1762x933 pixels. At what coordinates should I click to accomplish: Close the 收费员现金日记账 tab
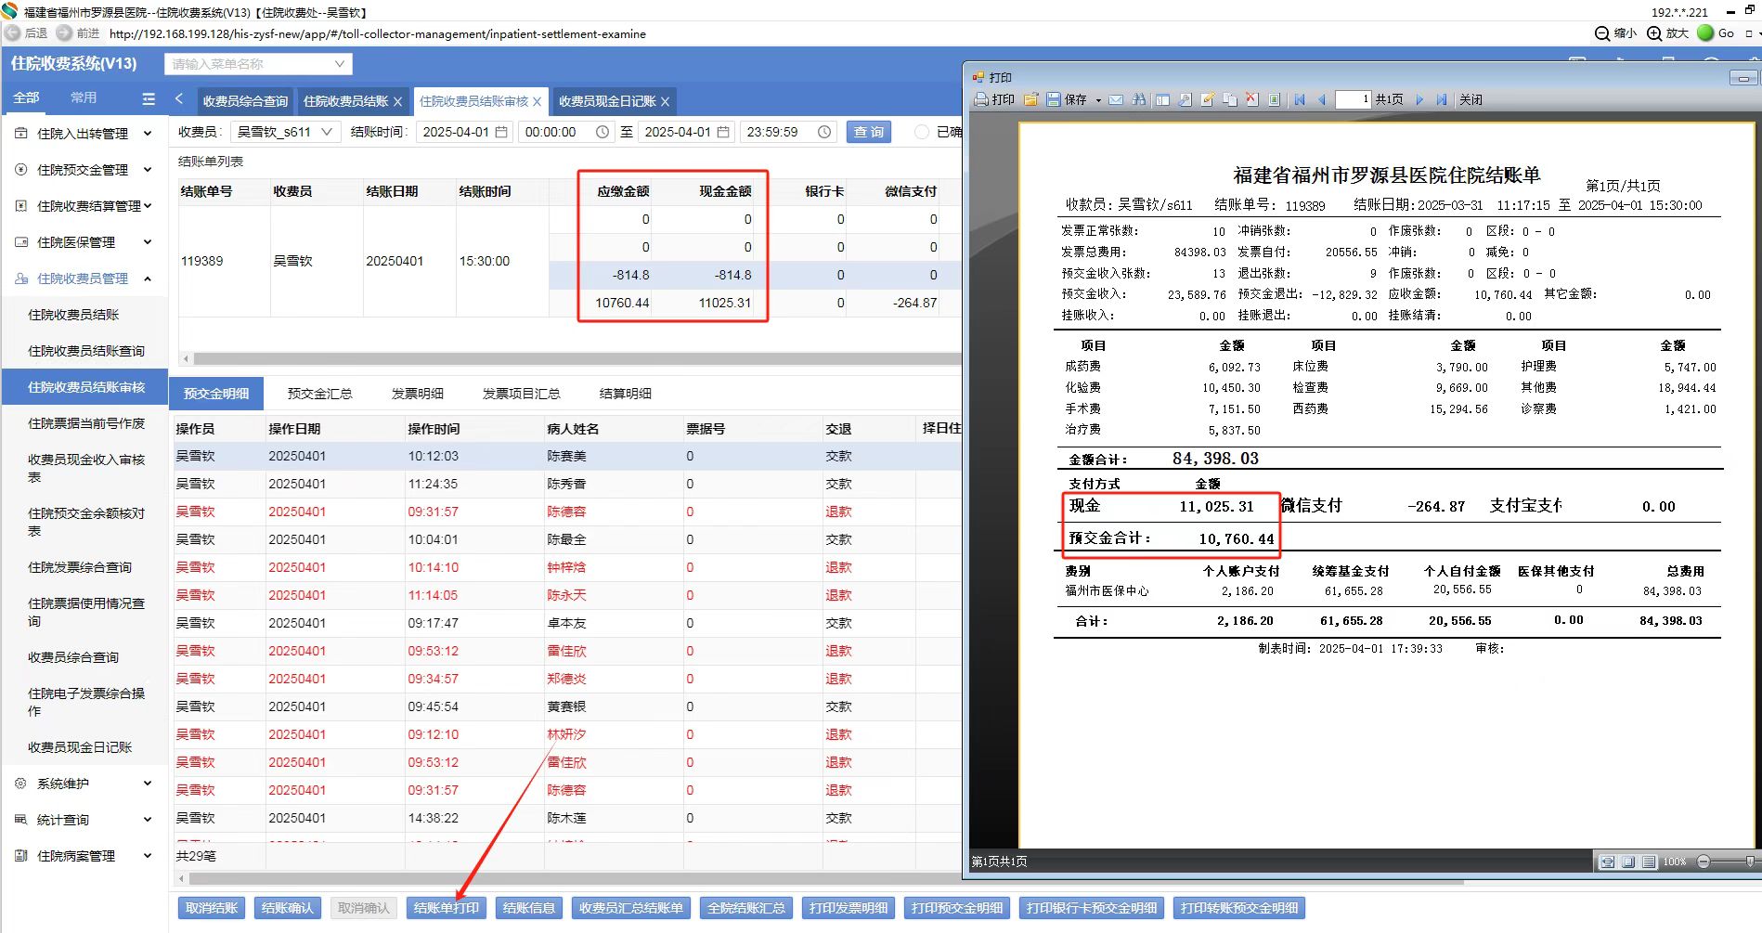coord(665,101)
